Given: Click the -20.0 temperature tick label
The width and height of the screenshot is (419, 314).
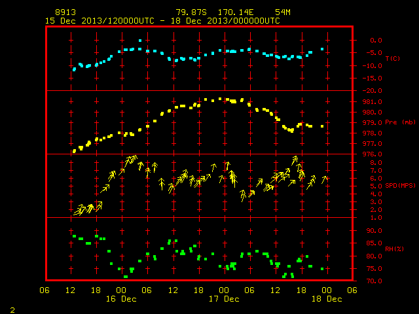Looking at the screenshot, I should (373, 91).
